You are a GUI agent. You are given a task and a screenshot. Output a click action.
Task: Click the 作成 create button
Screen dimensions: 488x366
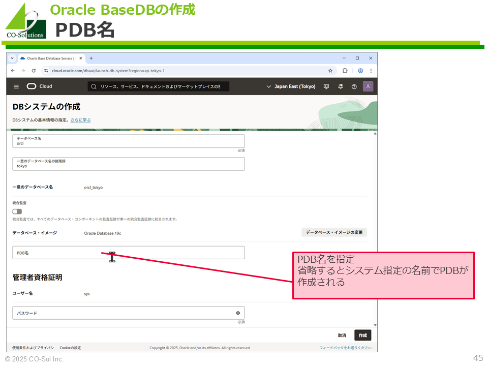click(363, 335)
